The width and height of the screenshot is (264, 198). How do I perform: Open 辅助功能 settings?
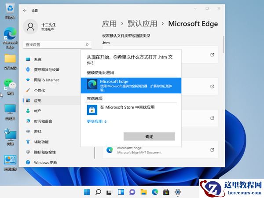tap(51, 142)
